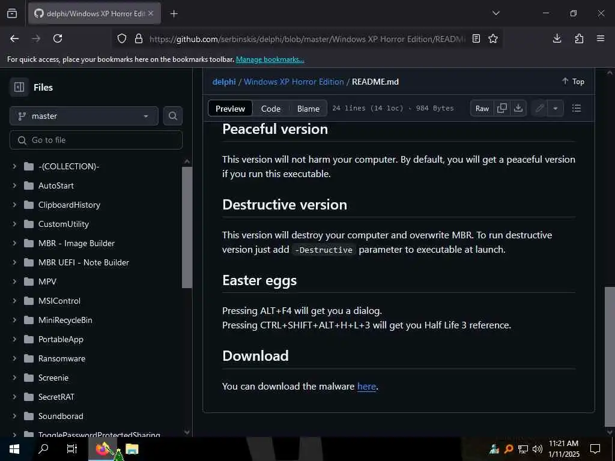Toggle reader view in address bar
This screenshot has width=615, height=461.
pos(476,38)
